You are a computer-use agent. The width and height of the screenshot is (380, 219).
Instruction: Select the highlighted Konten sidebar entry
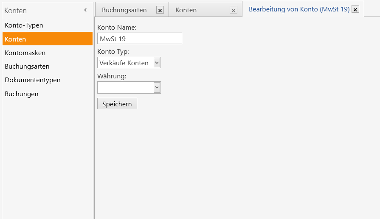coord(48,39)
